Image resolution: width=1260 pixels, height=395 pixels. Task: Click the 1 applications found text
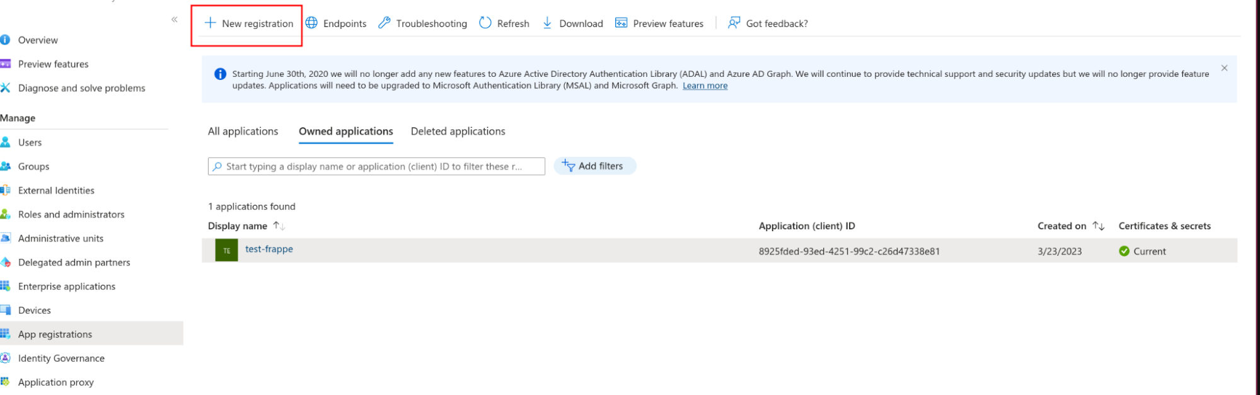[251, 206]
